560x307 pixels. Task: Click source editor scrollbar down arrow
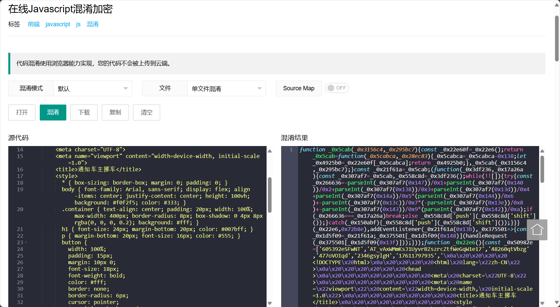point(270,303)
